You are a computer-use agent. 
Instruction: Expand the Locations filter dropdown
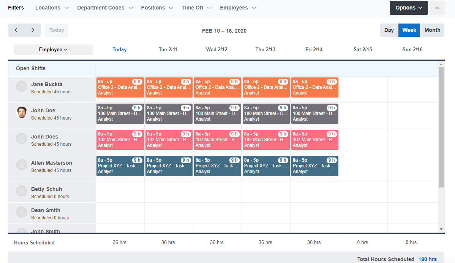click(x=52, y=8)
